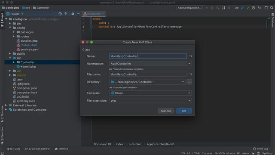Open the Namespace dropdown
The height and width of the screenshot is (155, 275).
coord(189,64)
